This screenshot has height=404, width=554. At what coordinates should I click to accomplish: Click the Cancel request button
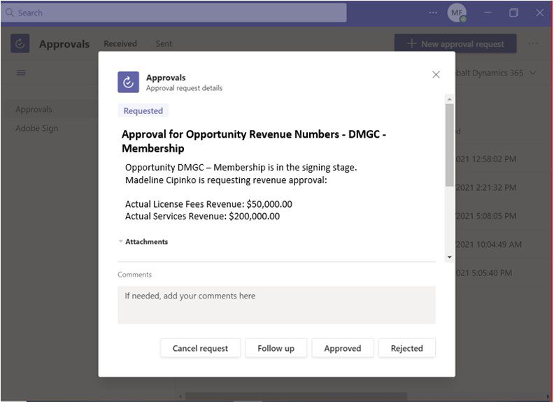(x=200, y=348)
